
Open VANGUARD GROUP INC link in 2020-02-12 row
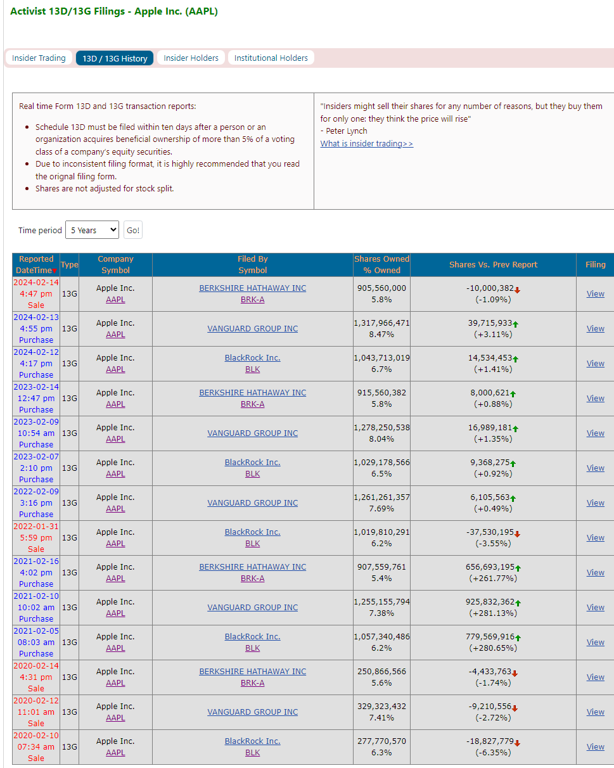click(x=253, y=712)
